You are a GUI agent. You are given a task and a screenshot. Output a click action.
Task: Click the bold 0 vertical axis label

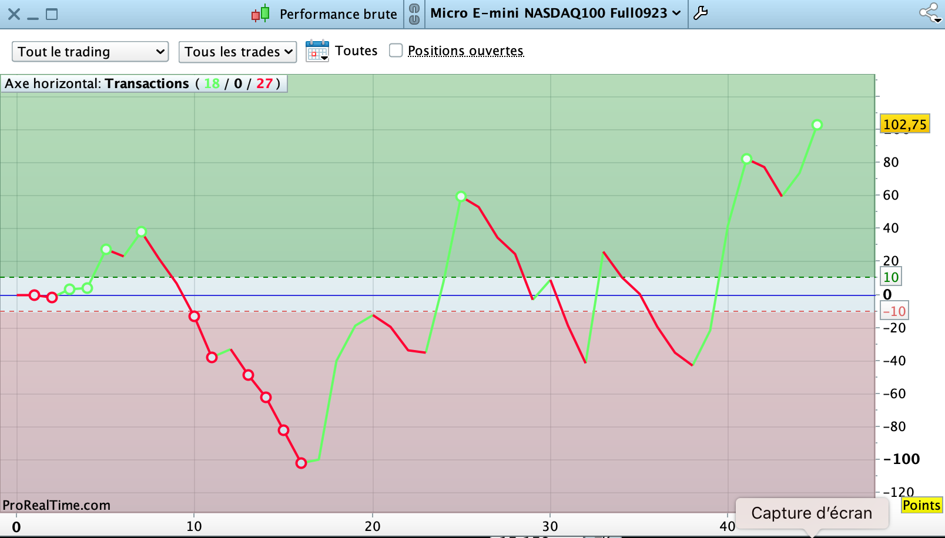point(887,294)
